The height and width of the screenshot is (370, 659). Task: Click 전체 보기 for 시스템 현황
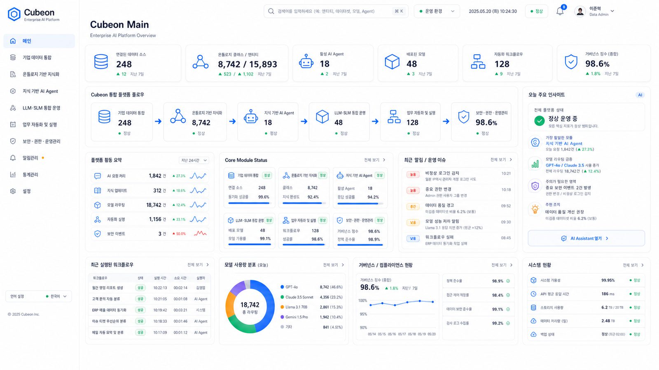click(633, 265)
